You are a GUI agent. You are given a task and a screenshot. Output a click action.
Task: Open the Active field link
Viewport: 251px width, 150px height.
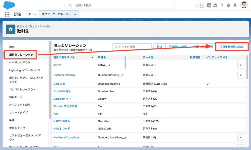pos(57,65)
